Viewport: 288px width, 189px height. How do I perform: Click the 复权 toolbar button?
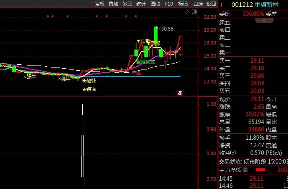(100, 4)
